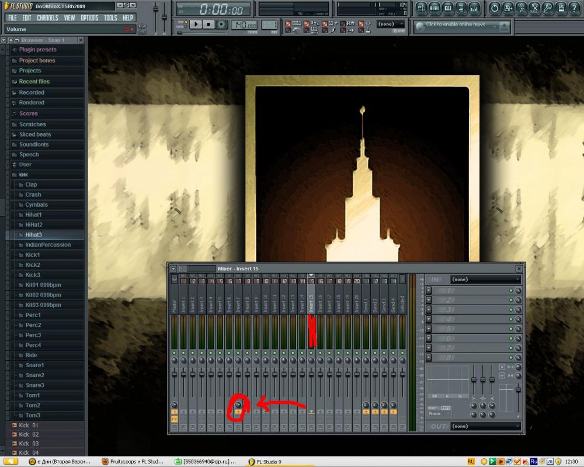The image size is (584, 467).
Task: Open the TOOLS menu
Action: coord(110,18)
